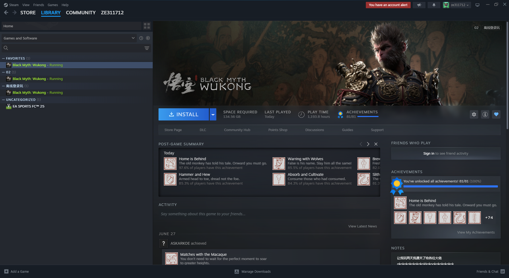Image resolution: width=509 pixels, height=278 pixels.
Task: Open the Points Shop link
Action: click(x=278, y=130)
